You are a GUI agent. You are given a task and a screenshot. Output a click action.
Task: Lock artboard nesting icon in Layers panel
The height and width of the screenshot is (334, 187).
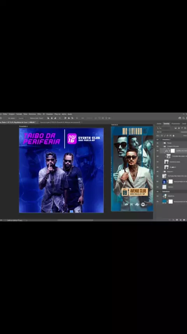(171, 135)
